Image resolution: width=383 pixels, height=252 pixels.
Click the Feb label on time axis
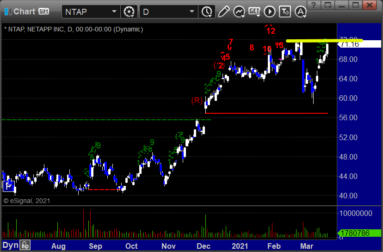click(274, 246)
